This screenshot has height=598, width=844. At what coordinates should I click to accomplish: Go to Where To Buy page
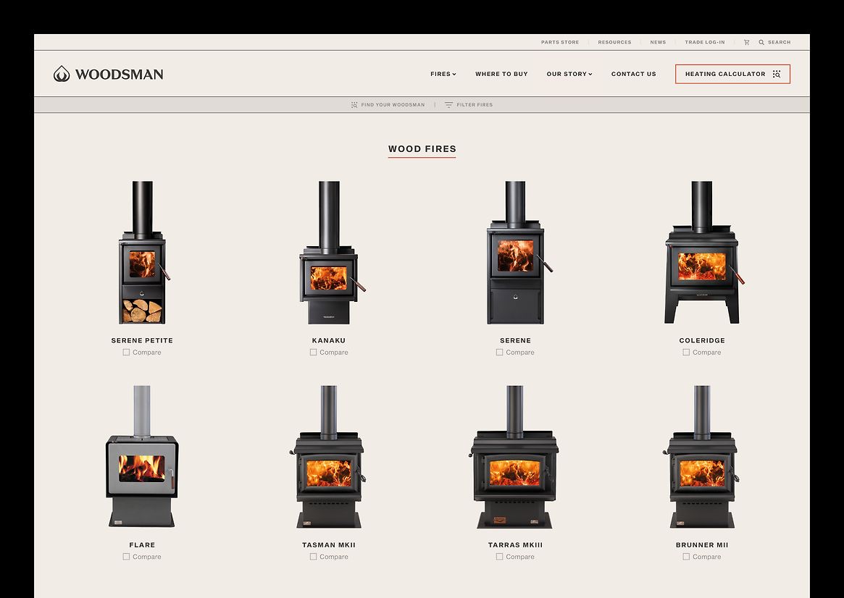(x=501, y=74)
